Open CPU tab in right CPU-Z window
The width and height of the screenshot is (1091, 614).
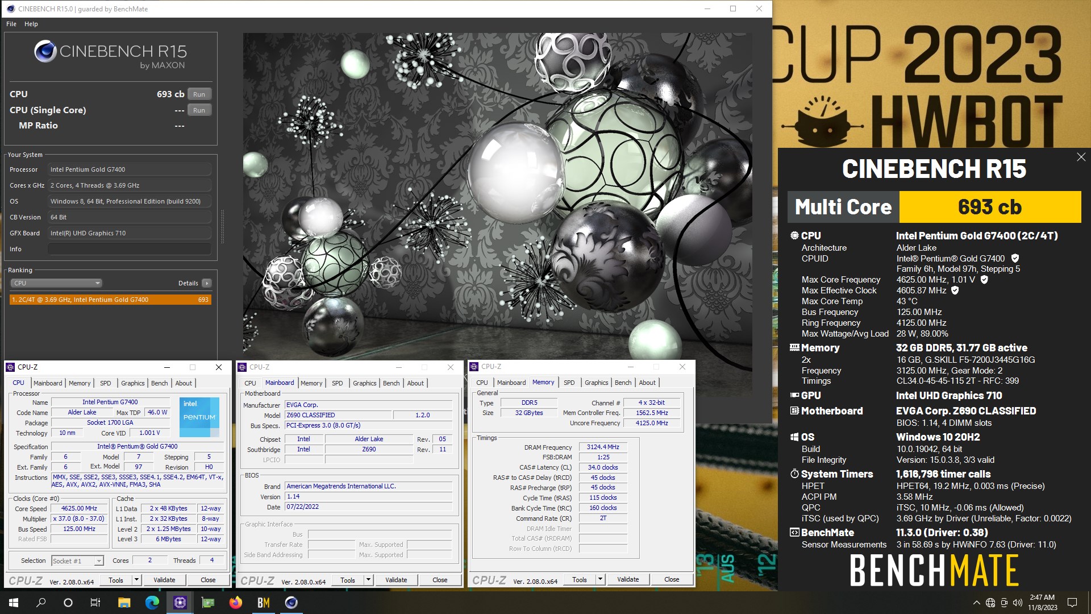[x=482, y=383]
